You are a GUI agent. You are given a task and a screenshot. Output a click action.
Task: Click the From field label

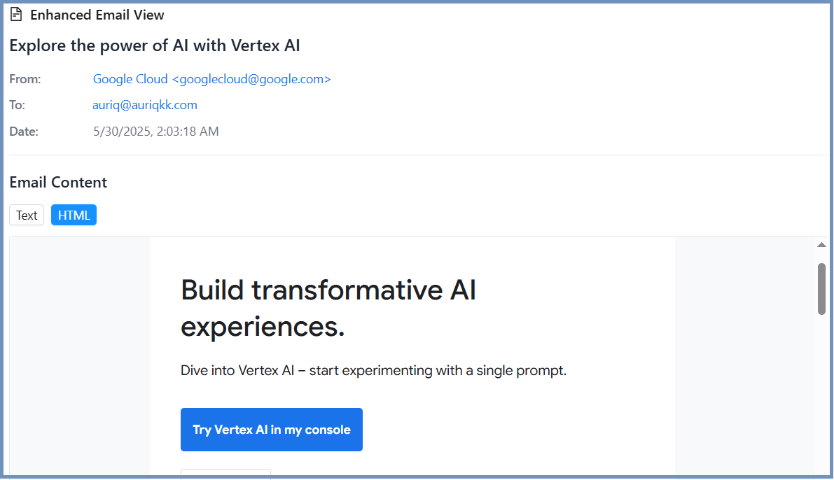pyautogui.click(x=25, y=79)
